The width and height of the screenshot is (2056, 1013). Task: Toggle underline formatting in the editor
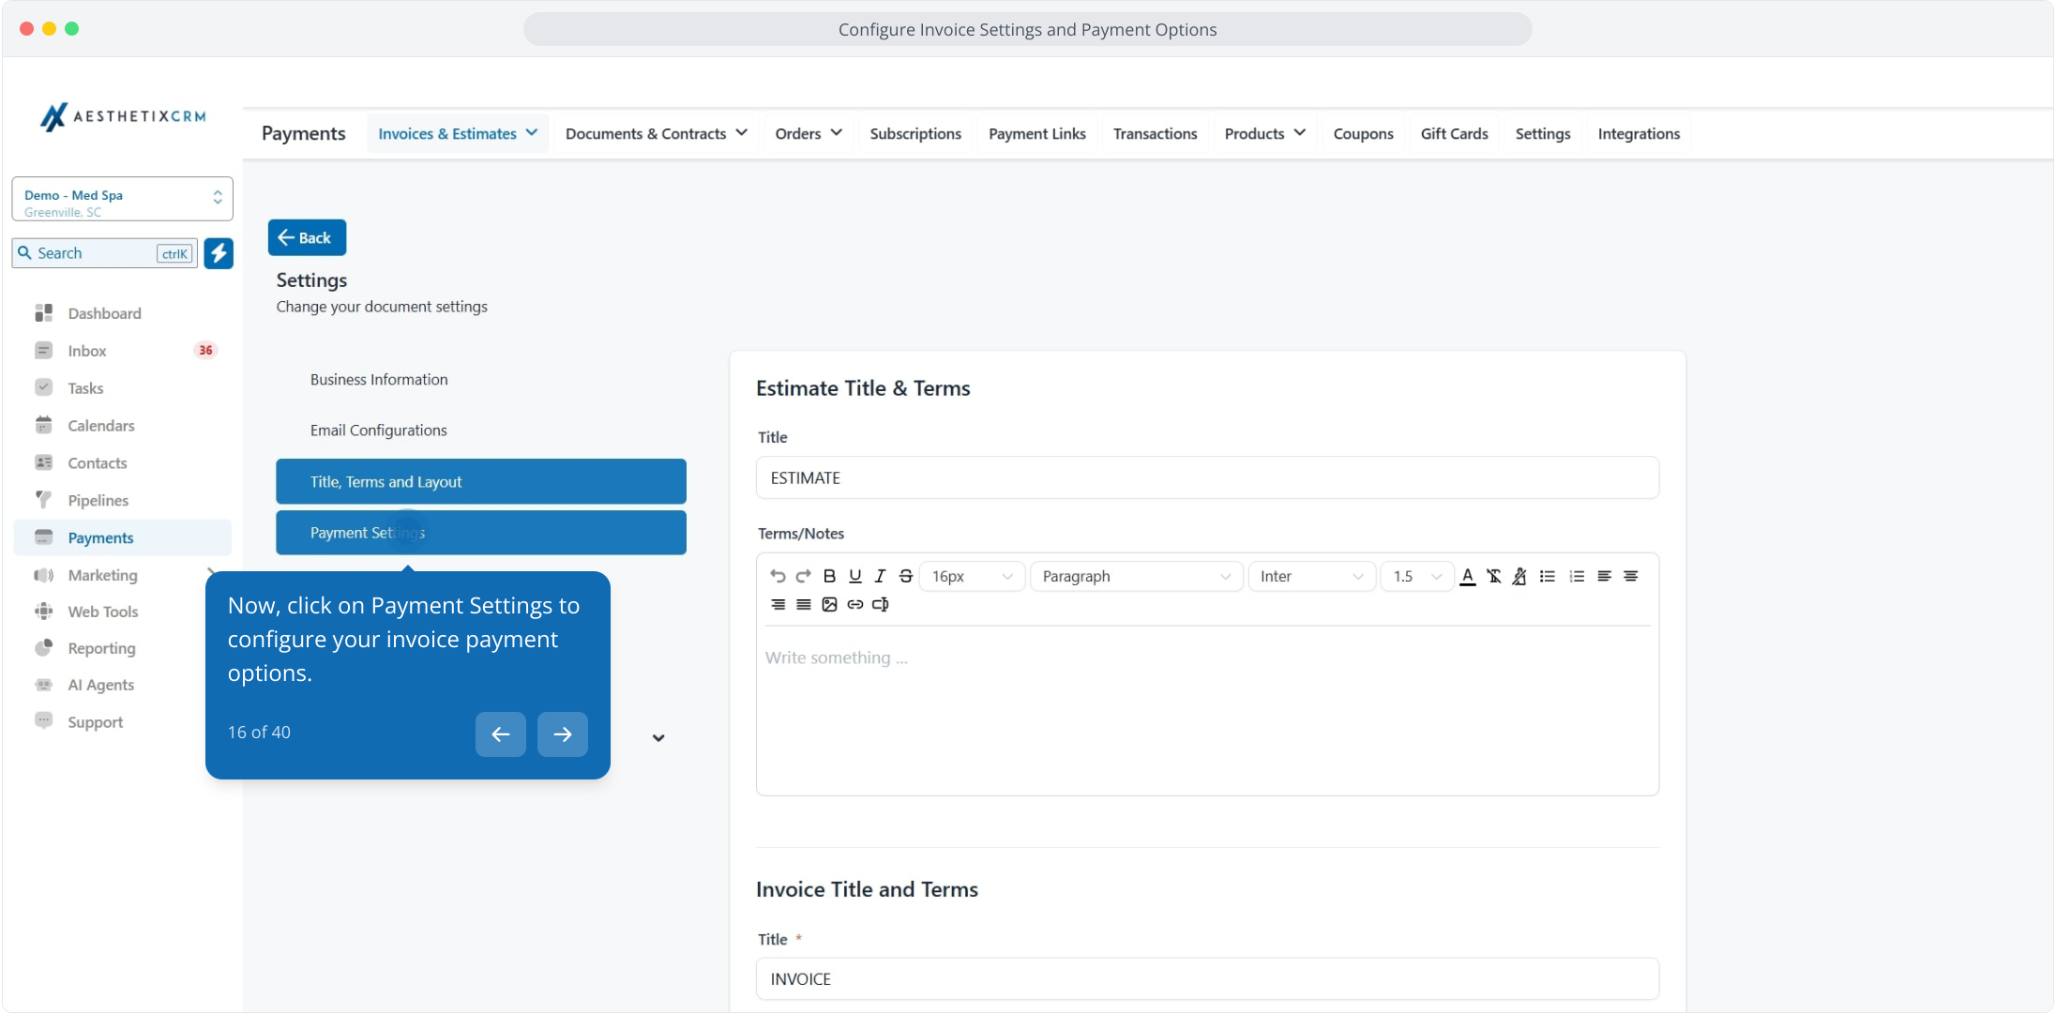tap(854, 576)
